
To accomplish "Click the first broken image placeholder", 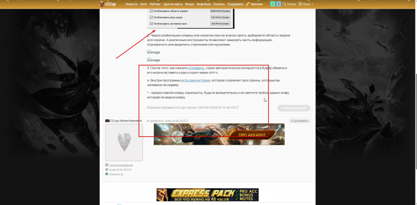I will pos(154,52).
